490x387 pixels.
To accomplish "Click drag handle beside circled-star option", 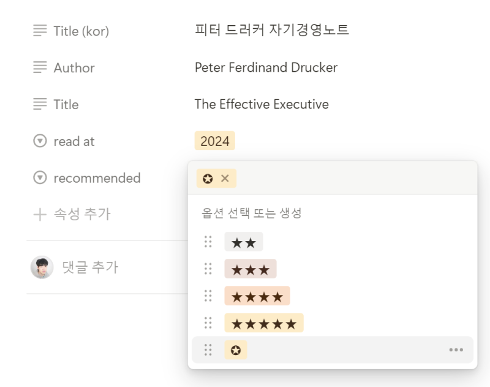I will tap(208, 350).
